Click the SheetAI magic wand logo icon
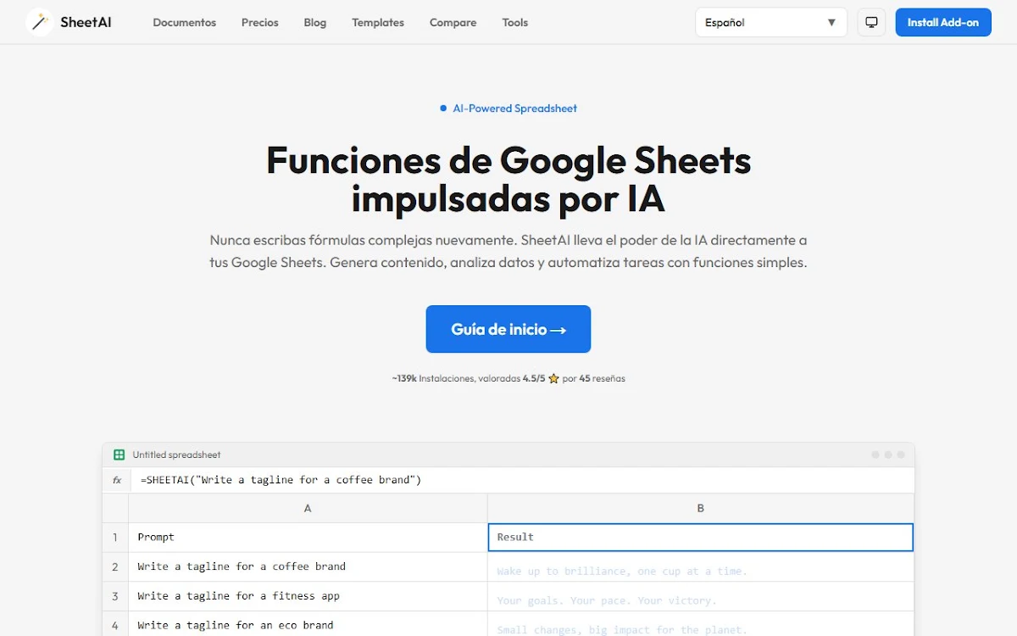 click(x=40, y=23)
